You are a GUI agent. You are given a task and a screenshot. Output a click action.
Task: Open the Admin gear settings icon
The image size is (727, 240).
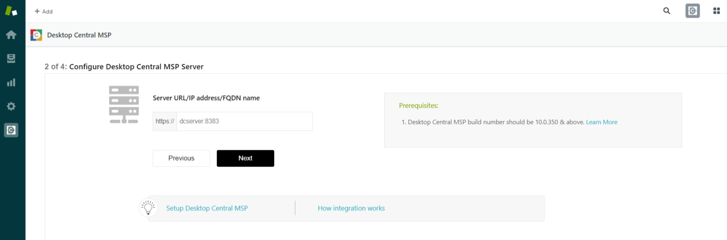[x=11, y=106]
